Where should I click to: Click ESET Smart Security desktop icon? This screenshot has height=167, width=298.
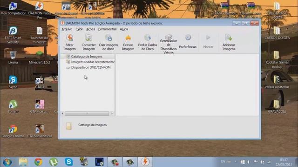(13, 35)
